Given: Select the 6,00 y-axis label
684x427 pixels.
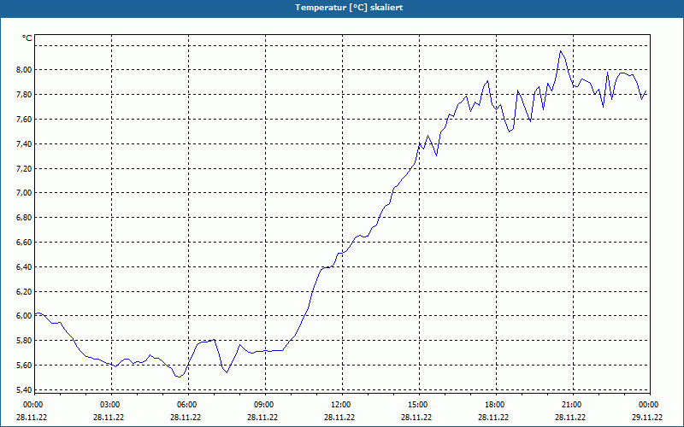Looking at the screenshot, I should click(x=24, y=315).
